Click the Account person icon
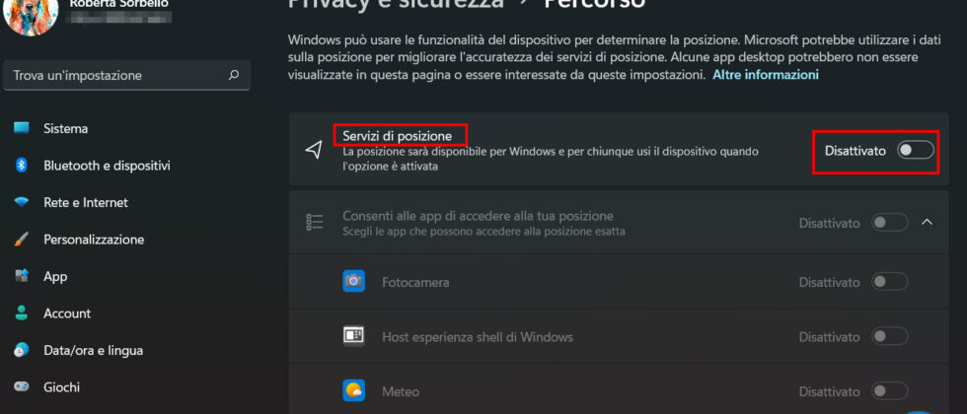The height and width of the screenshot is (414, 967). tap(22, 313)
